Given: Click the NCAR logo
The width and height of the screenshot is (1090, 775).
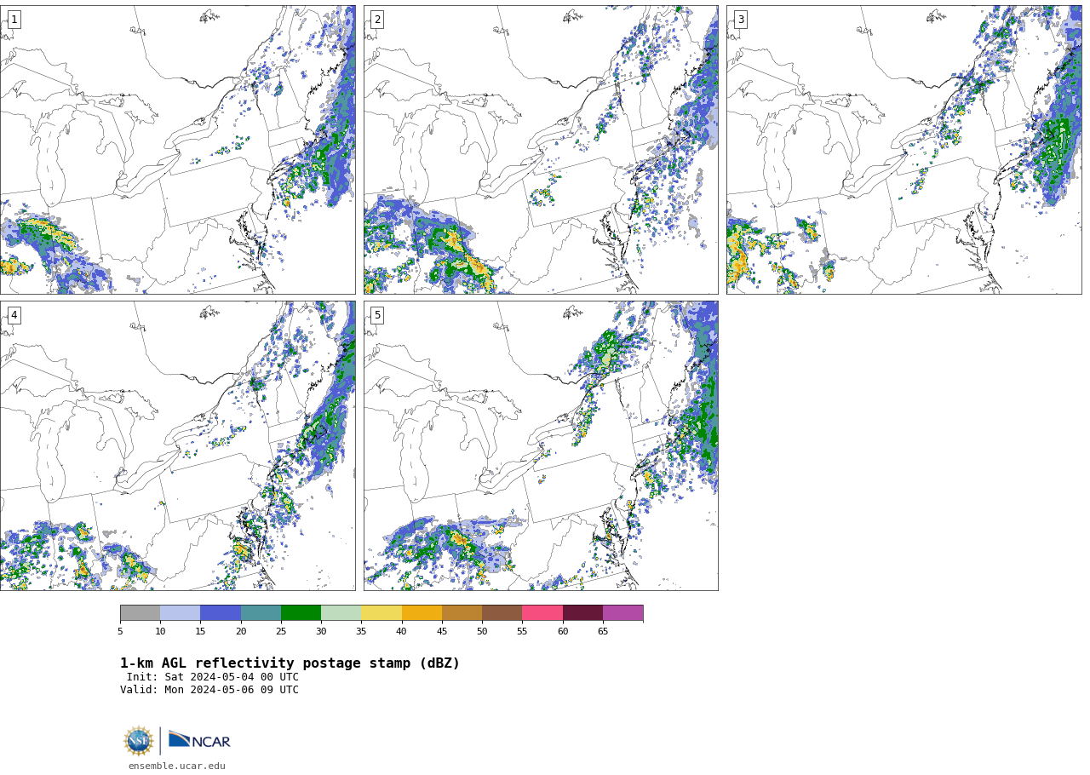Looking at the screenshot, I should coord(199,741).
